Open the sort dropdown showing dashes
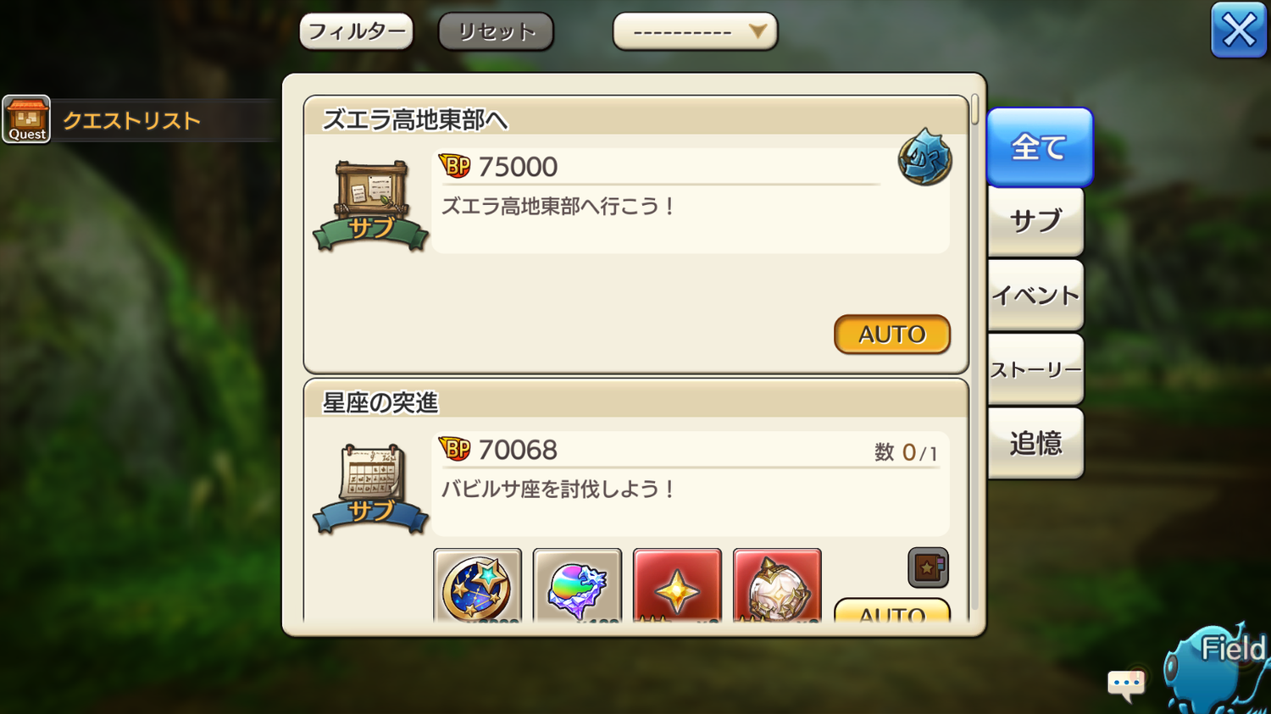 coord(695,31)
